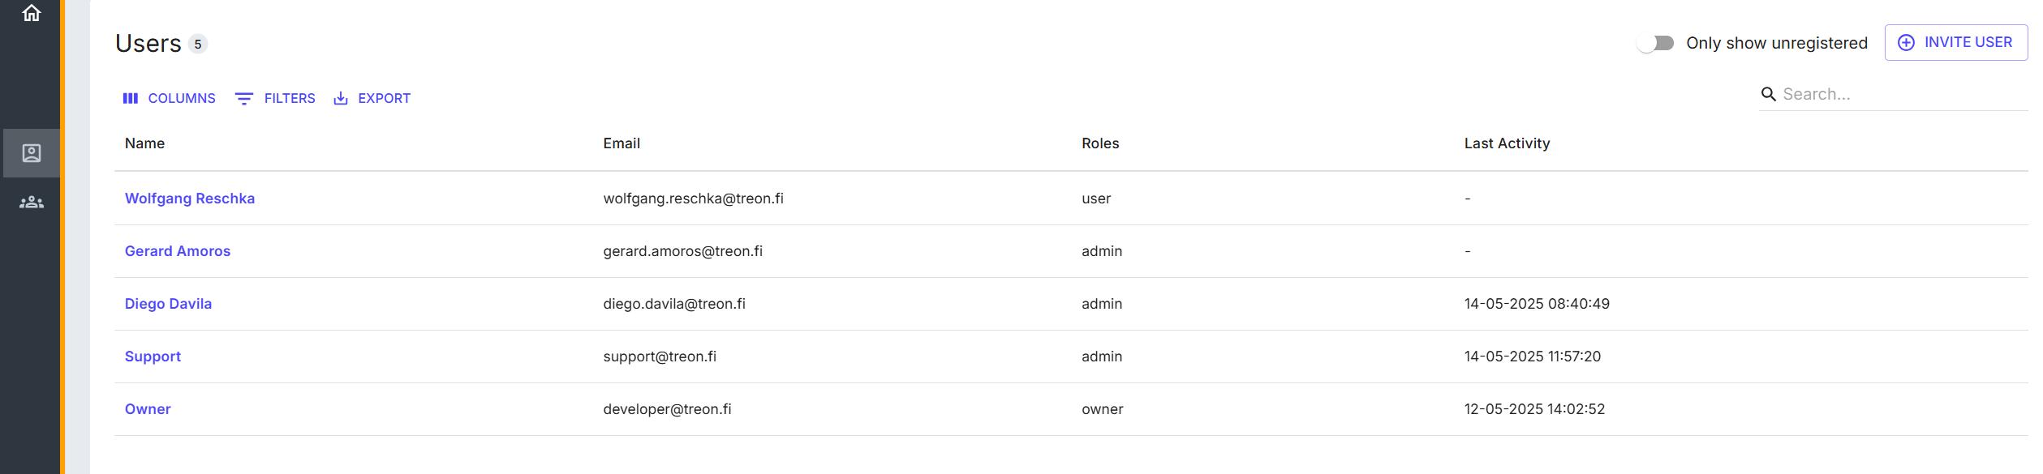
Task: Open the Owner user entry
Action: tap(148, 409)
